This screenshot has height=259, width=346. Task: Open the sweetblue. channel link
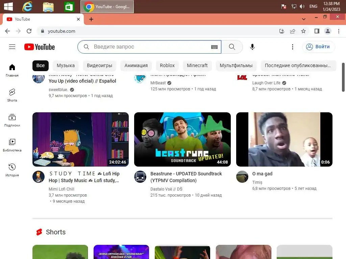point(58,89)
